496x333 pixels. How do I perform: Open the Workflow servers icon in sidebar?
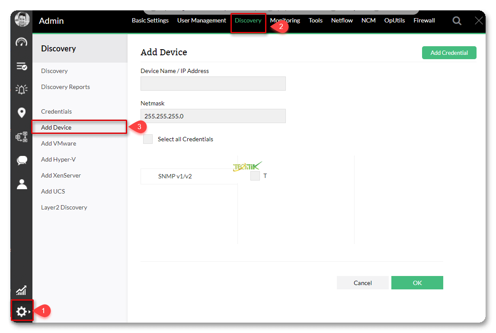(21, 137)
